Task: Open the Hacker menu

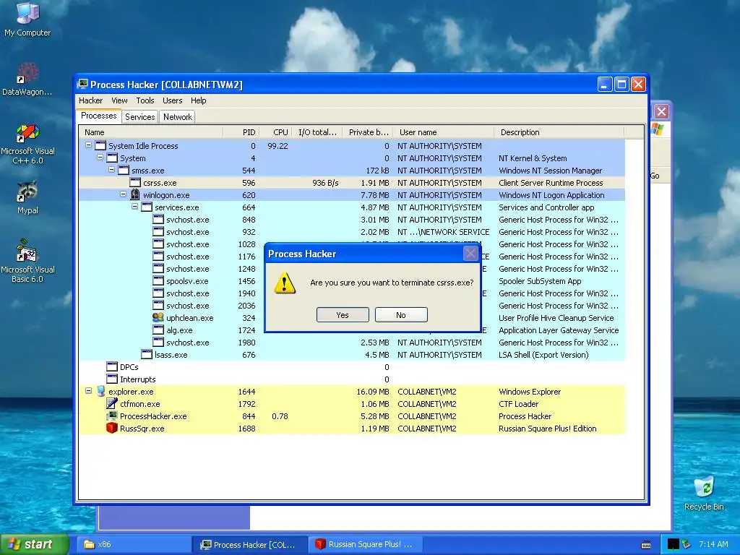Action: click(x=90, y=100)
